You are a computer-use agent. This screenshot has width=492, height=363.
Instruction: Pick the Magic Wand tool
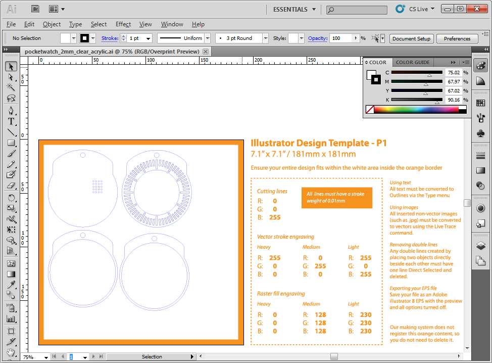click(x=11, y=87)
